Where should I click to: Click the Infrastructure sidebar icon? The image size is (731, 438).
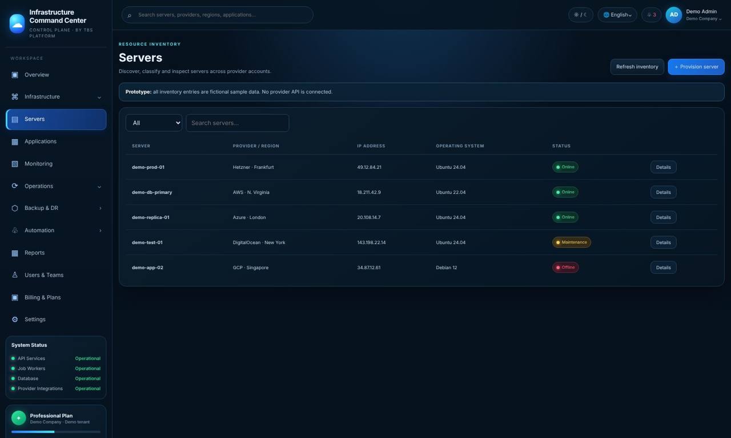[15, 97]
